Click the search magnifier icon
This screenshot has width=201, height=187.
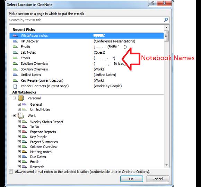tap(166, 20)
